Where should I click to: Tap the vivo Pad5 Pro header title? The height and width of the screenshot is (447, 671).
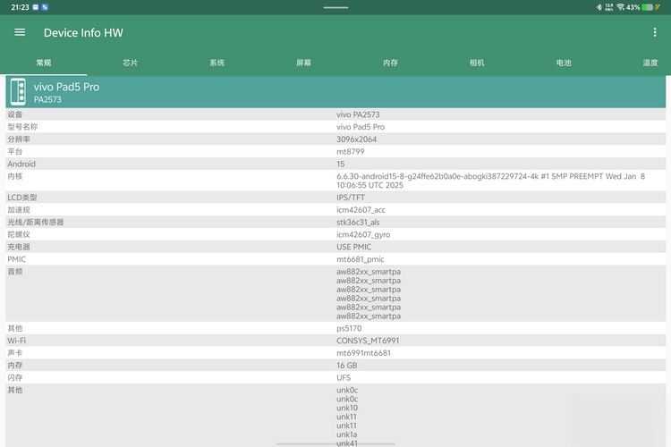point(66,87)
